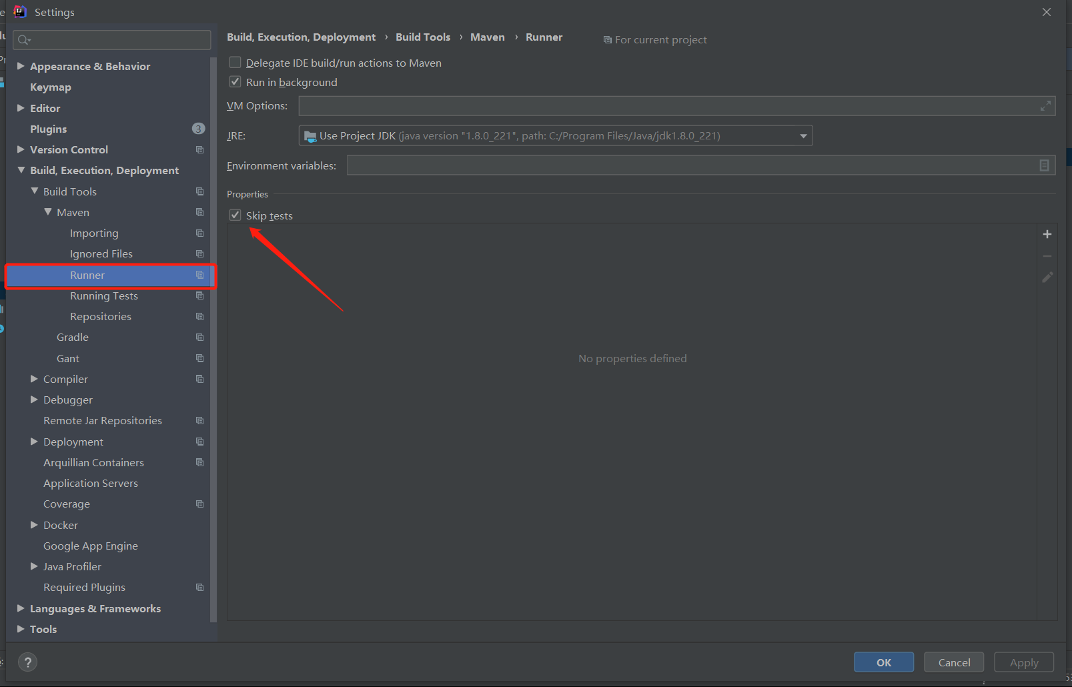
Task: Click project-level icon next to Required Plugins
Action: click(199, 588)
